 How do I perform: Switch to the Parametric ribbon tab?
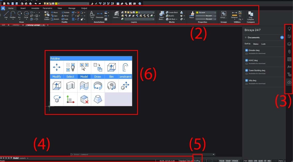[x=48, y=8]
